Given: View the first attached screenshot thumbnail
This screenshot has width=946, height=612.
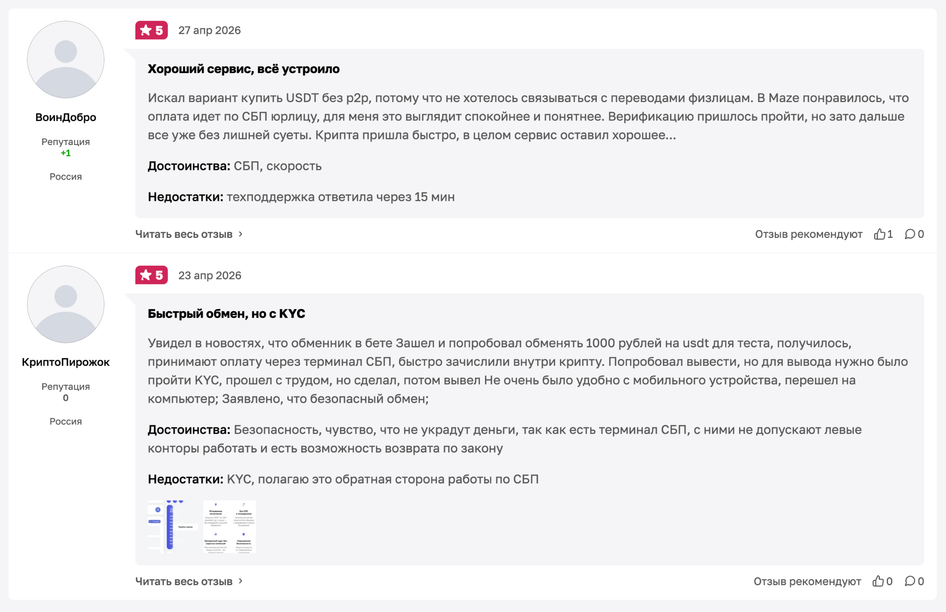Looking at the screenshot, I should click(x=173, y=527).
